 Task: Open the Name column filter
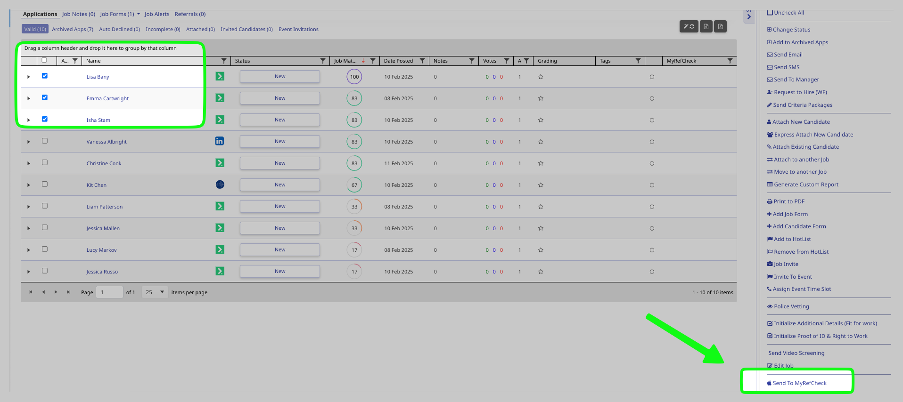pos(224,61)
